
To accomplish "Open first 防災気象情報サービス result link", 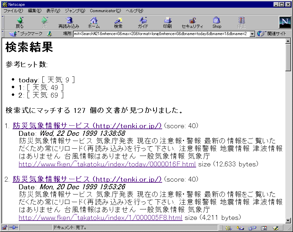I will pyautogui.click(x=87, y=126).
